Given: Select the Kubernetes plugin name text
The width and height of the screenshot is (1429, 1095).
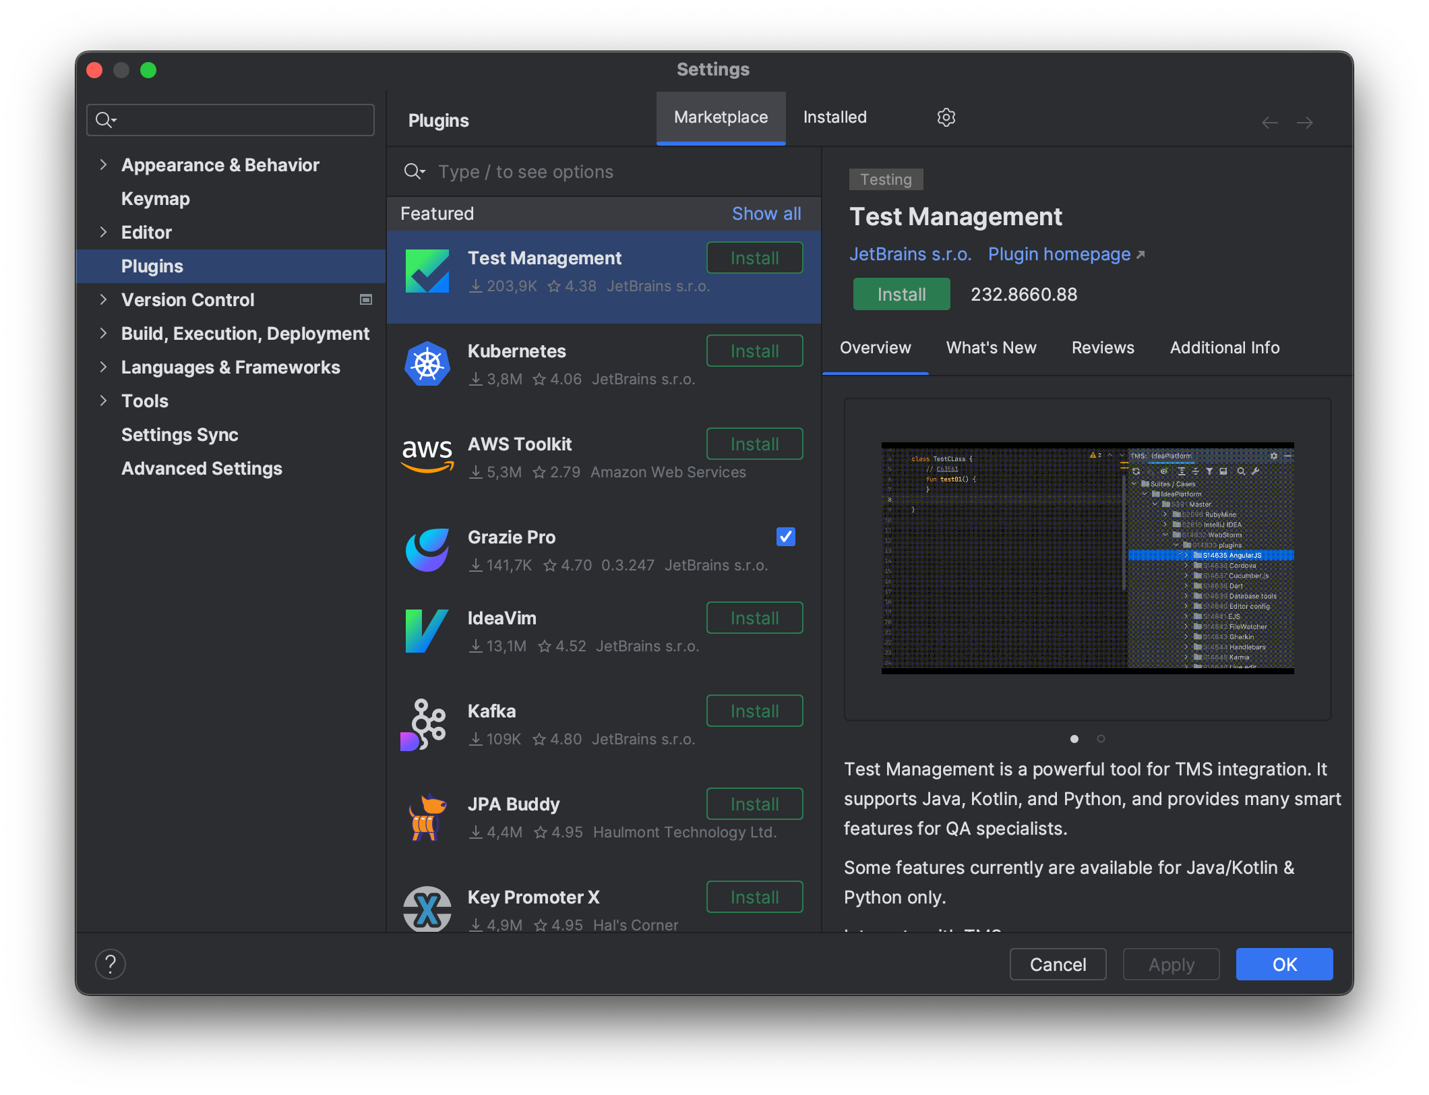Looking at the screenshot, I should (516, 351).
